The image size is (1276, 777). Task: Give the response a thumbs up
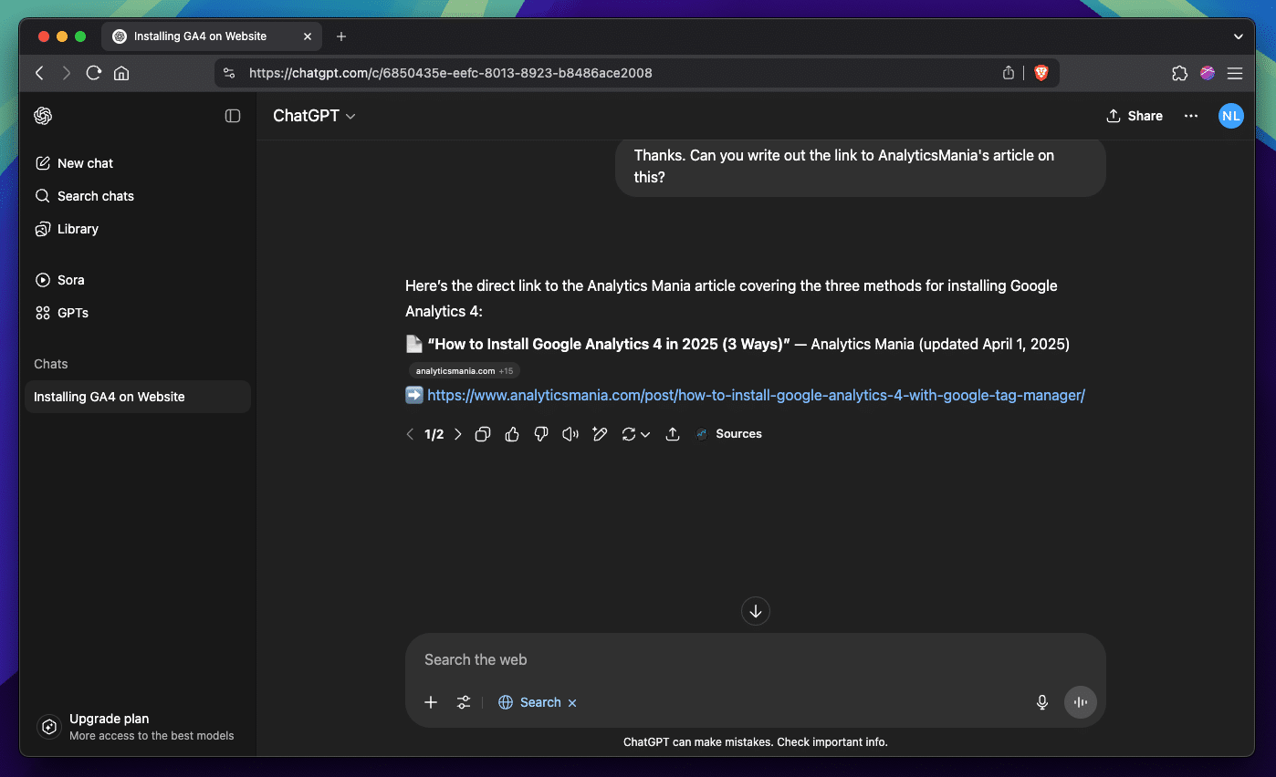tap(512, 434)
